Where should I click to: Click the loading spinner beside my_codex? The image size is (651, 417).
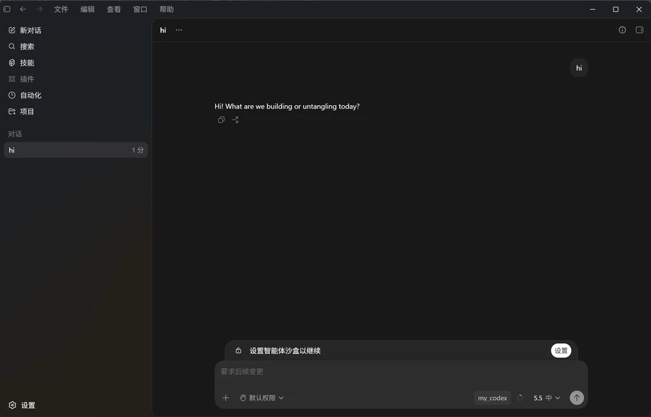pyautogui.click(x=520, y=398)
